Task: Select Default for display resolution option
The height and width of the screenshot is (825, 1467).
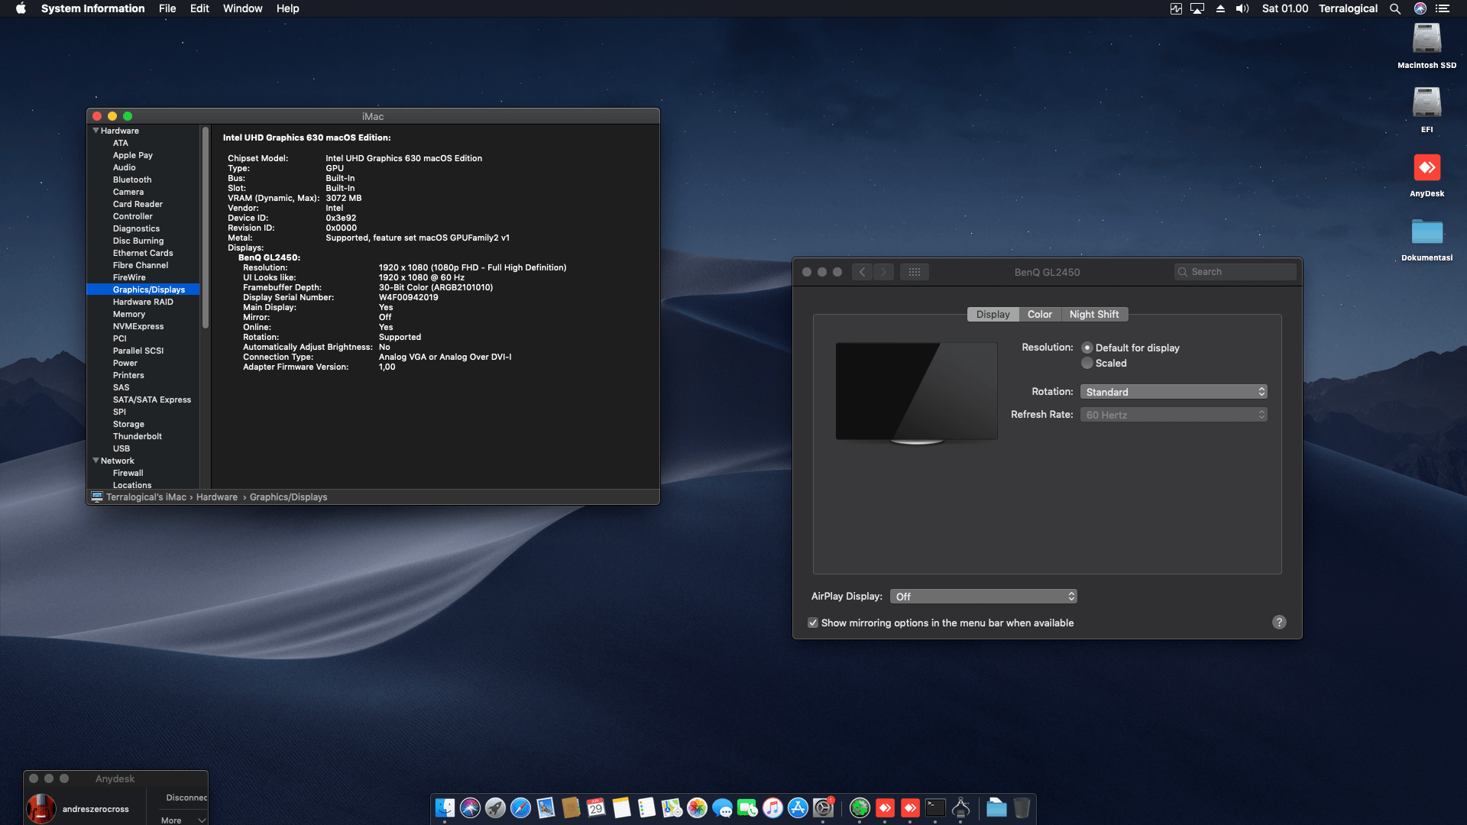Action: [x=1087, y=348]
